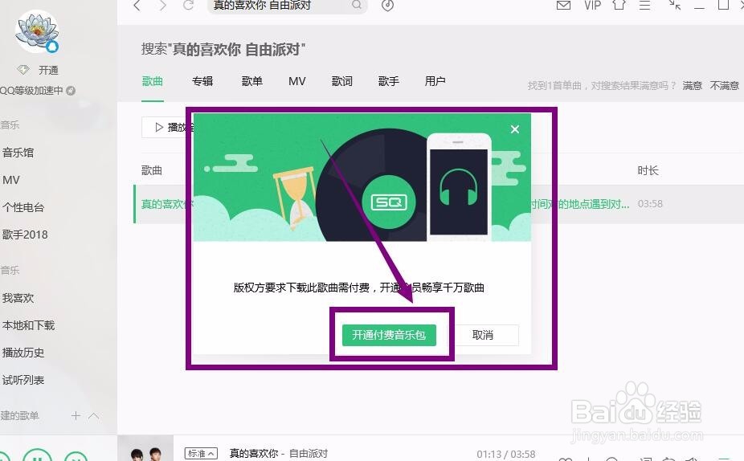Open 试听列表 in the sidebar
The width and height of the screenshot is (744, 461).
point(23,381)
